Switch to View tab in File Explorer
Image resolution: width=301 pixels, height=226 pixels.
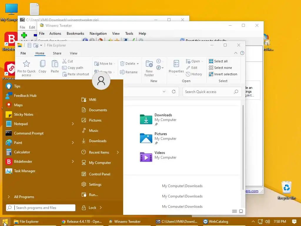[73, 53]
